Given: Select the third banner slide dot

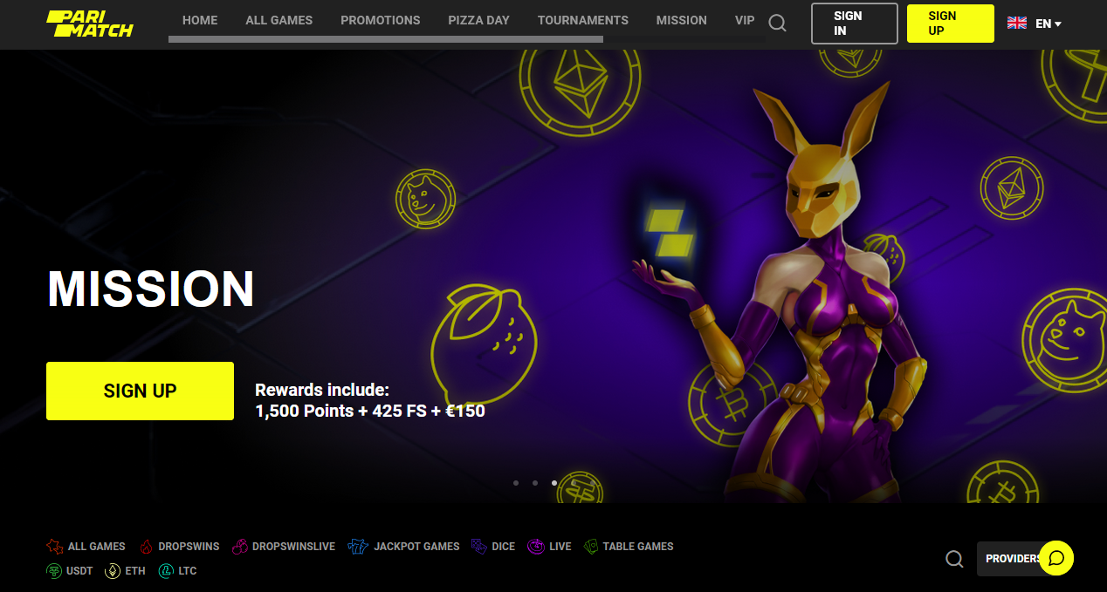Looking at the screenshot, I should click(554, 482).
